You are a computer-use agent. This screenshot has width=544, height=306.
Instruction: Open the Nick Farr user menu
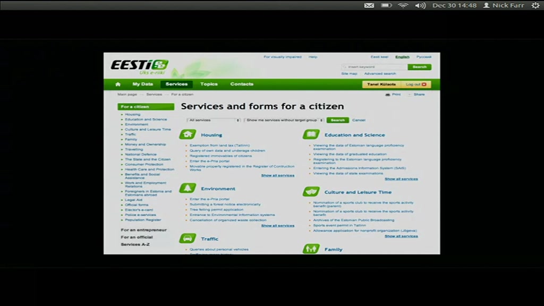pyautogui.click(x=504, y=5)
